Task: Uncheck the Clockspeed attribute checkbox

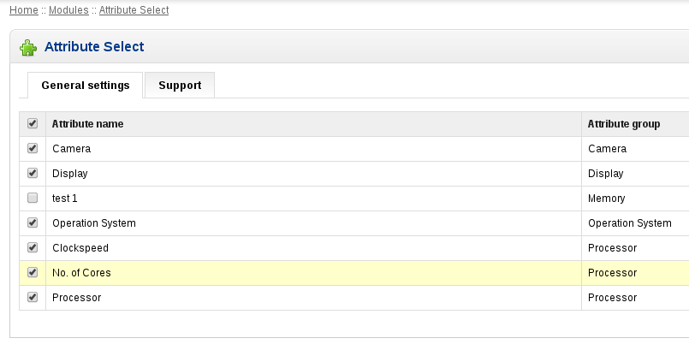Action: [x=33, y=247]
